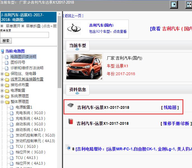Click the folder icon of 保险丝、继电器
This screenshot has height=168, width=192.
pos(7,74)
